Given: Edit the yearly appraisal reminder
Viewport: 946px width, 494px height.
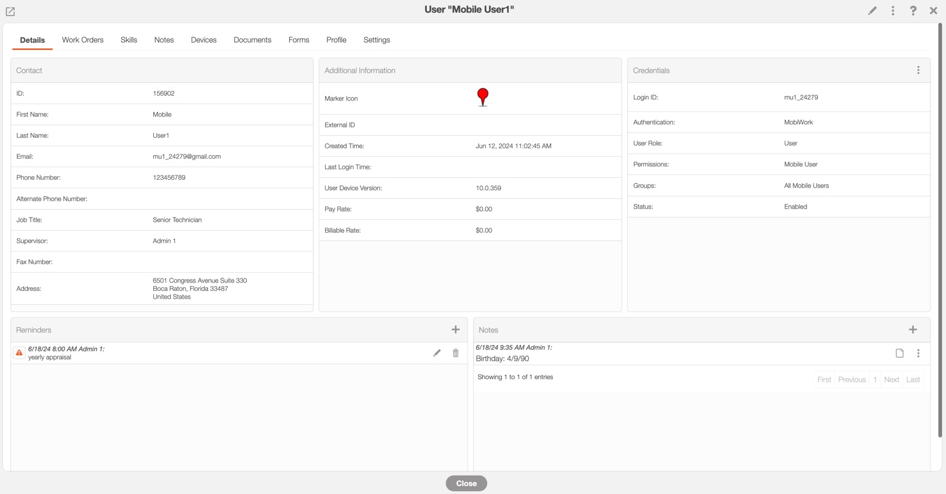Looking at the screenshot, I should point(437,353).
